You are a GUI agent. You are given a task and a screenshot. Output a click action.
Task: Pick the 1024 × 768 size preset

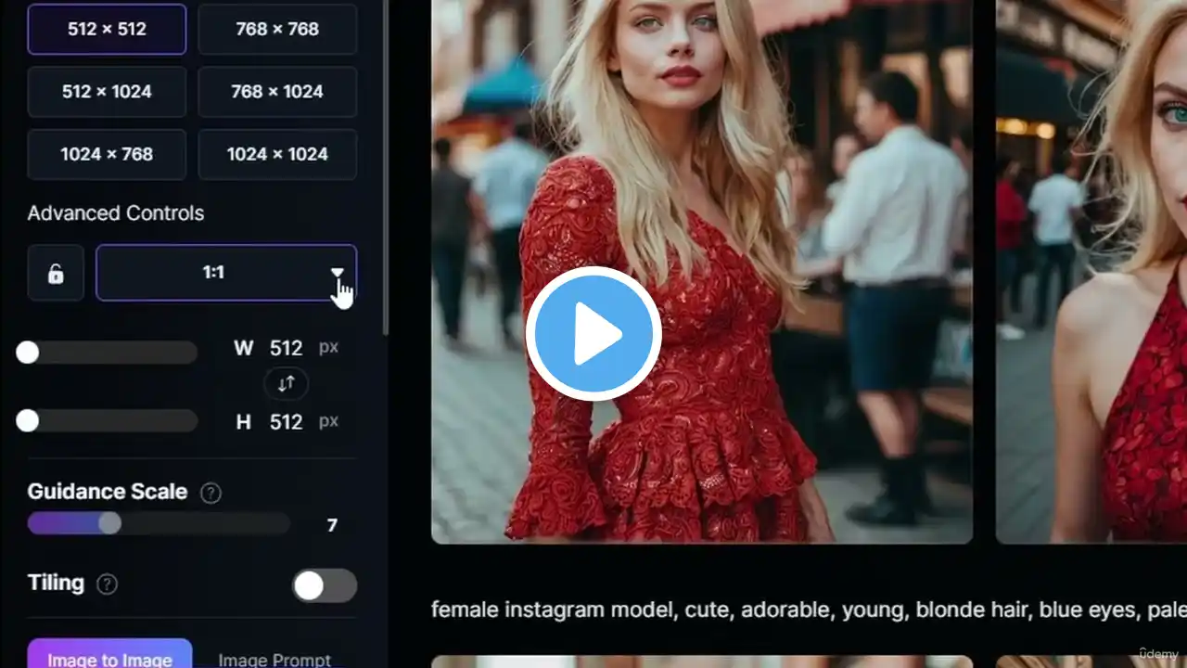pyautogui.click(x=107, y=154)
